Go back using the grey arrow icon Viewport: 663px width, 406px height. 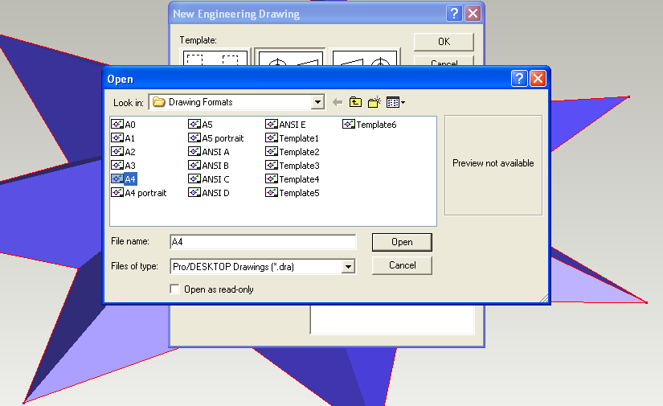337,102
